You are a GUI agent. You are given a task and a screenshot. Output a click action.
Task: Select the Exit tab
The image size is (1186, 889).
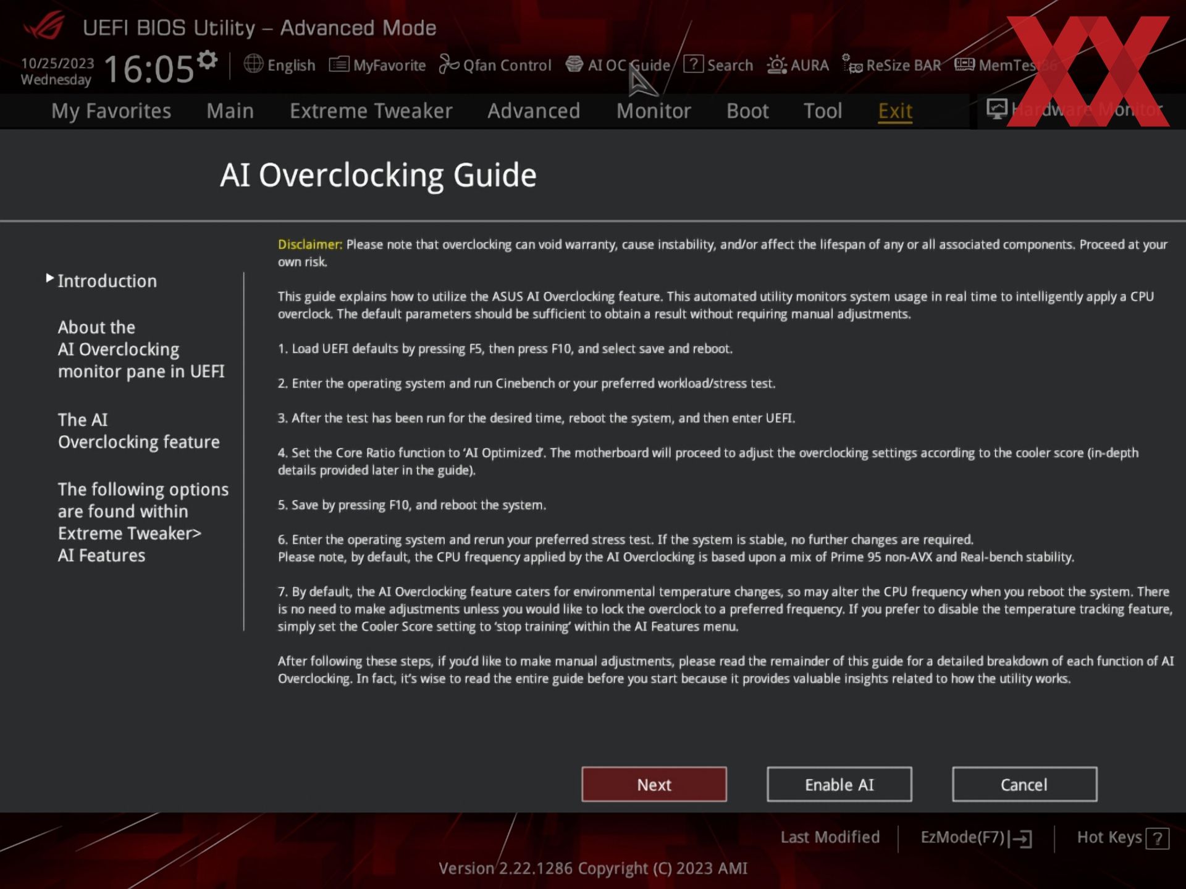pos(895,111)
